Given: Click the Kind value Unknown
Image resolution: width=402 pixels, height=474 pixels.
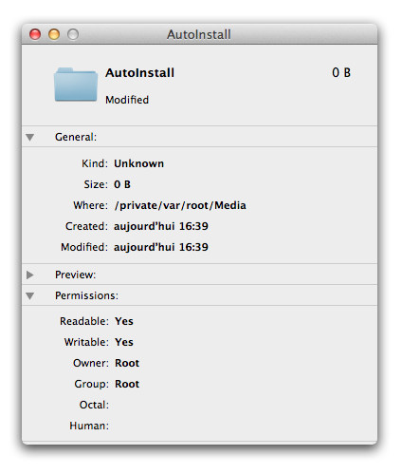Looking at the screenshot, I should tap(138, 163).
